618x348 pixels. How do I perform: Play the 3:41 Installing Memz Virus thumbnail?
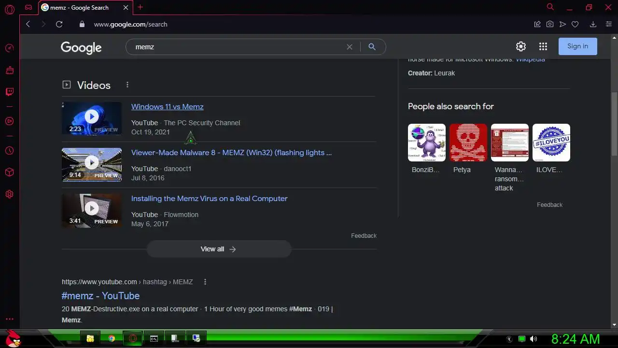point(92,210)
